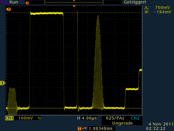Click the trigger T marker in the record overview bar
174x131 pixels.
click(x=27, y=2)
